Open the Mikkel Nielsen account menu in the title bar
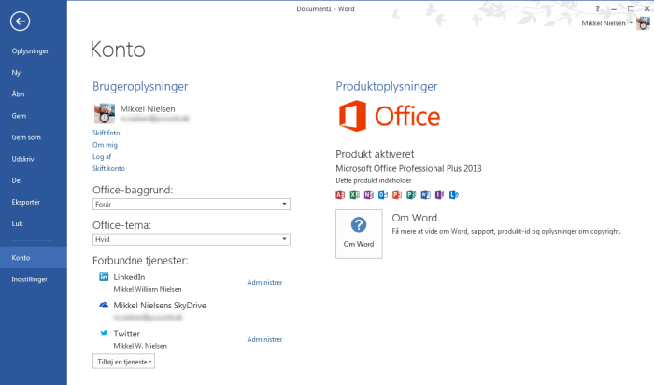 (607, 23)
